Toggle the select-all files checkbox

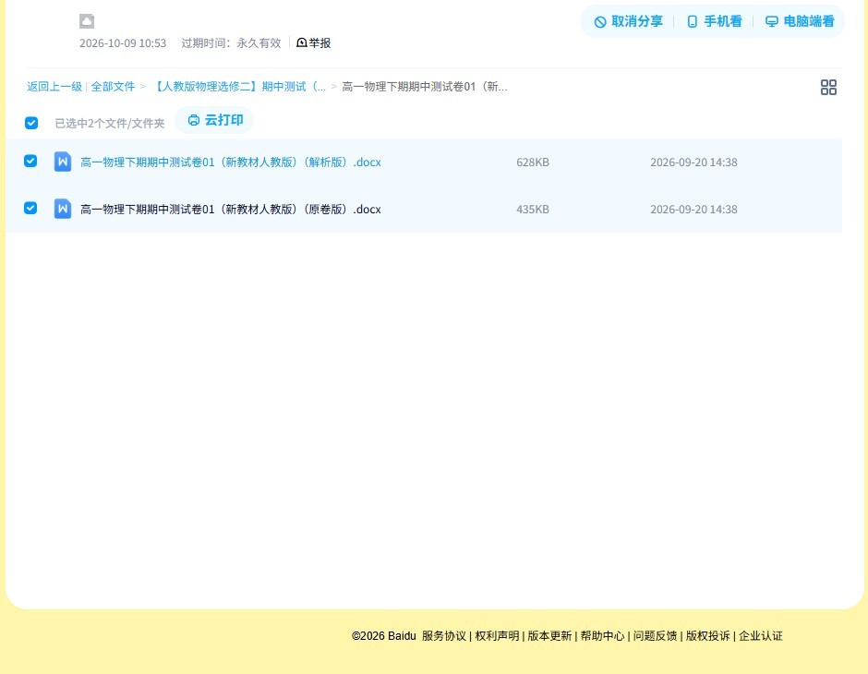pos(31,123)
